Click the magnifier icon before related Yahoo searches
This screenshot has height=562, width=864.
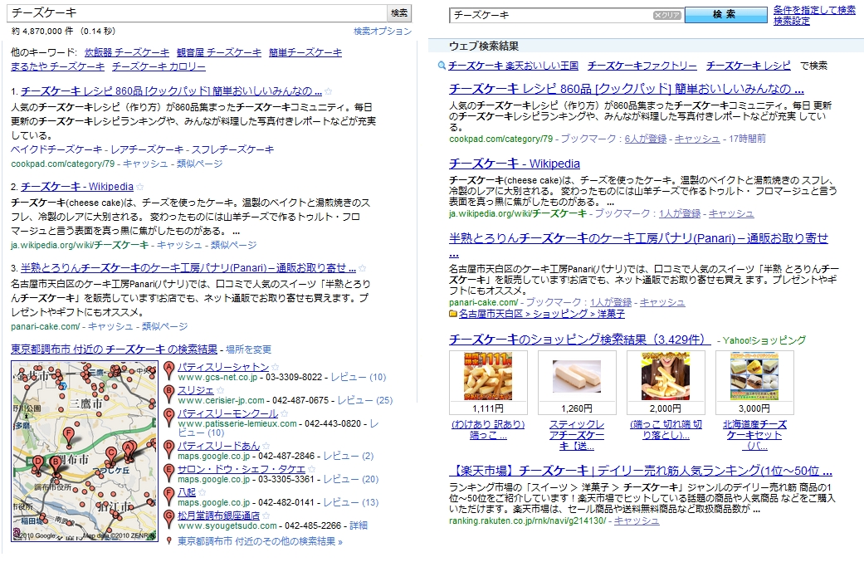coord(442,66)
